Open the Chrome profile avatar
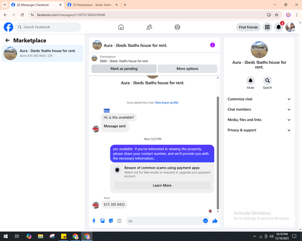Image resolution: width=302 pixels, height=241 pixels. (288, 15)
